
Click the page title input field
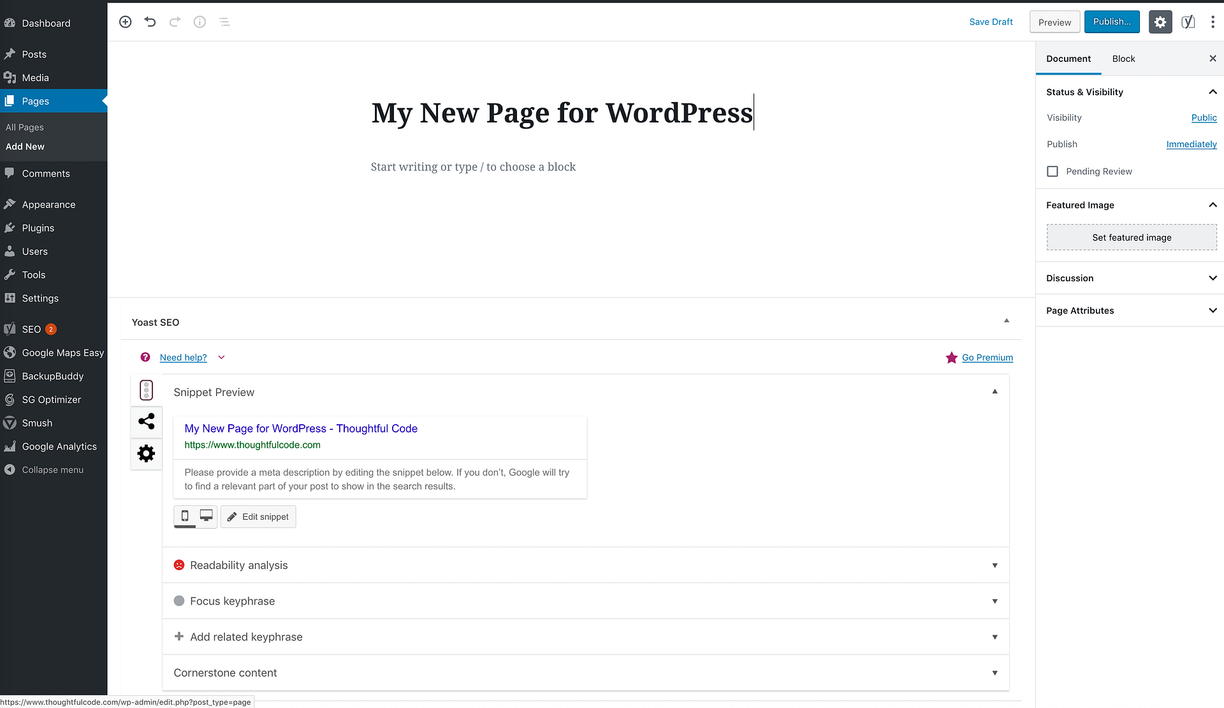[560, 111]
